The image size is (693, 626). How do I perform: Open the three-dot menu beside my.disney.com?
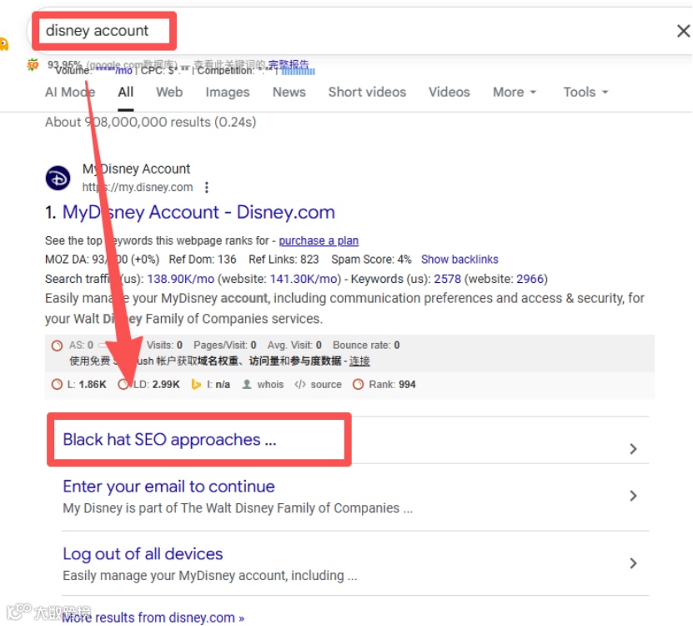pyautogui.click(x=206, y=188)
